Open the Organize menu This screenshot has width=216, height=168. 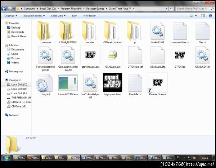(x=11, y=16)
